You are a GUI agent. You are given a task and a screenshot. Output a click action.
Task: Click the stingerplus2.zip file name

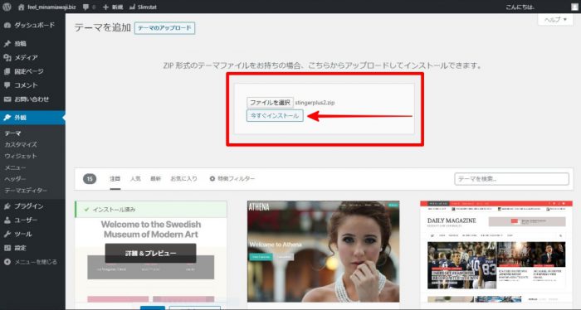coord(315,103)
